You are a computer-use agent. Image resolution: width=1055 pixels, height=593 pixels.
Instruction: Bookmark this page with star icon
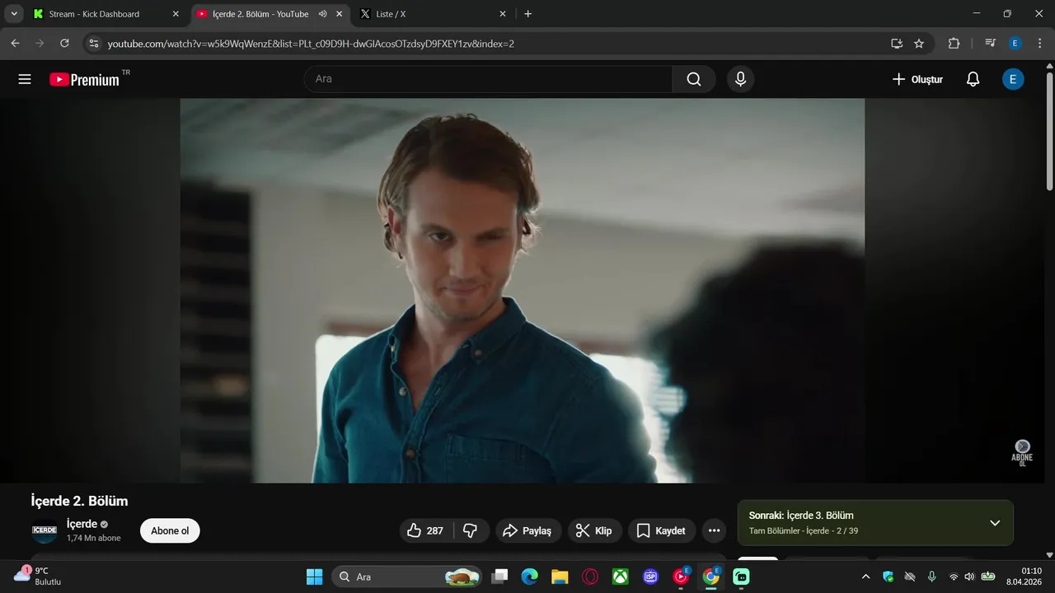tap(919, 44)
